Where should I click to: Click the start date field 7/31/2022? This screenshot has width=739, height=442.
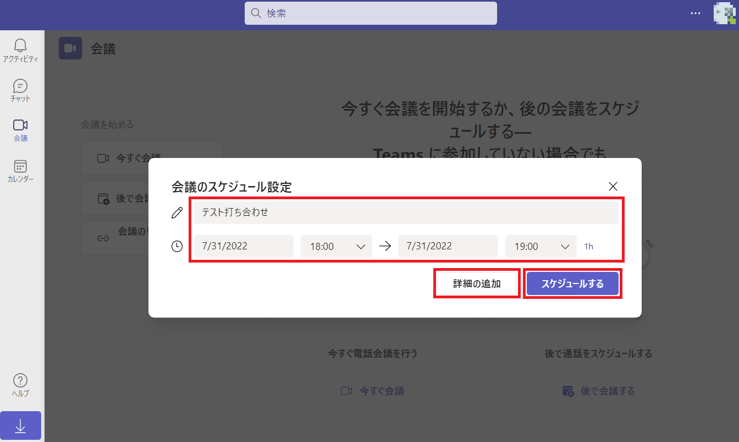point(243,247)
